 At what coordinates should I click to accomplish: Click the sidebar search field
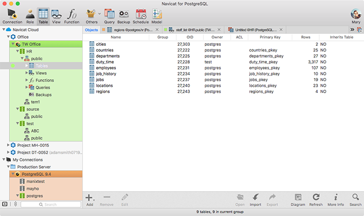[x=51, y=205]
